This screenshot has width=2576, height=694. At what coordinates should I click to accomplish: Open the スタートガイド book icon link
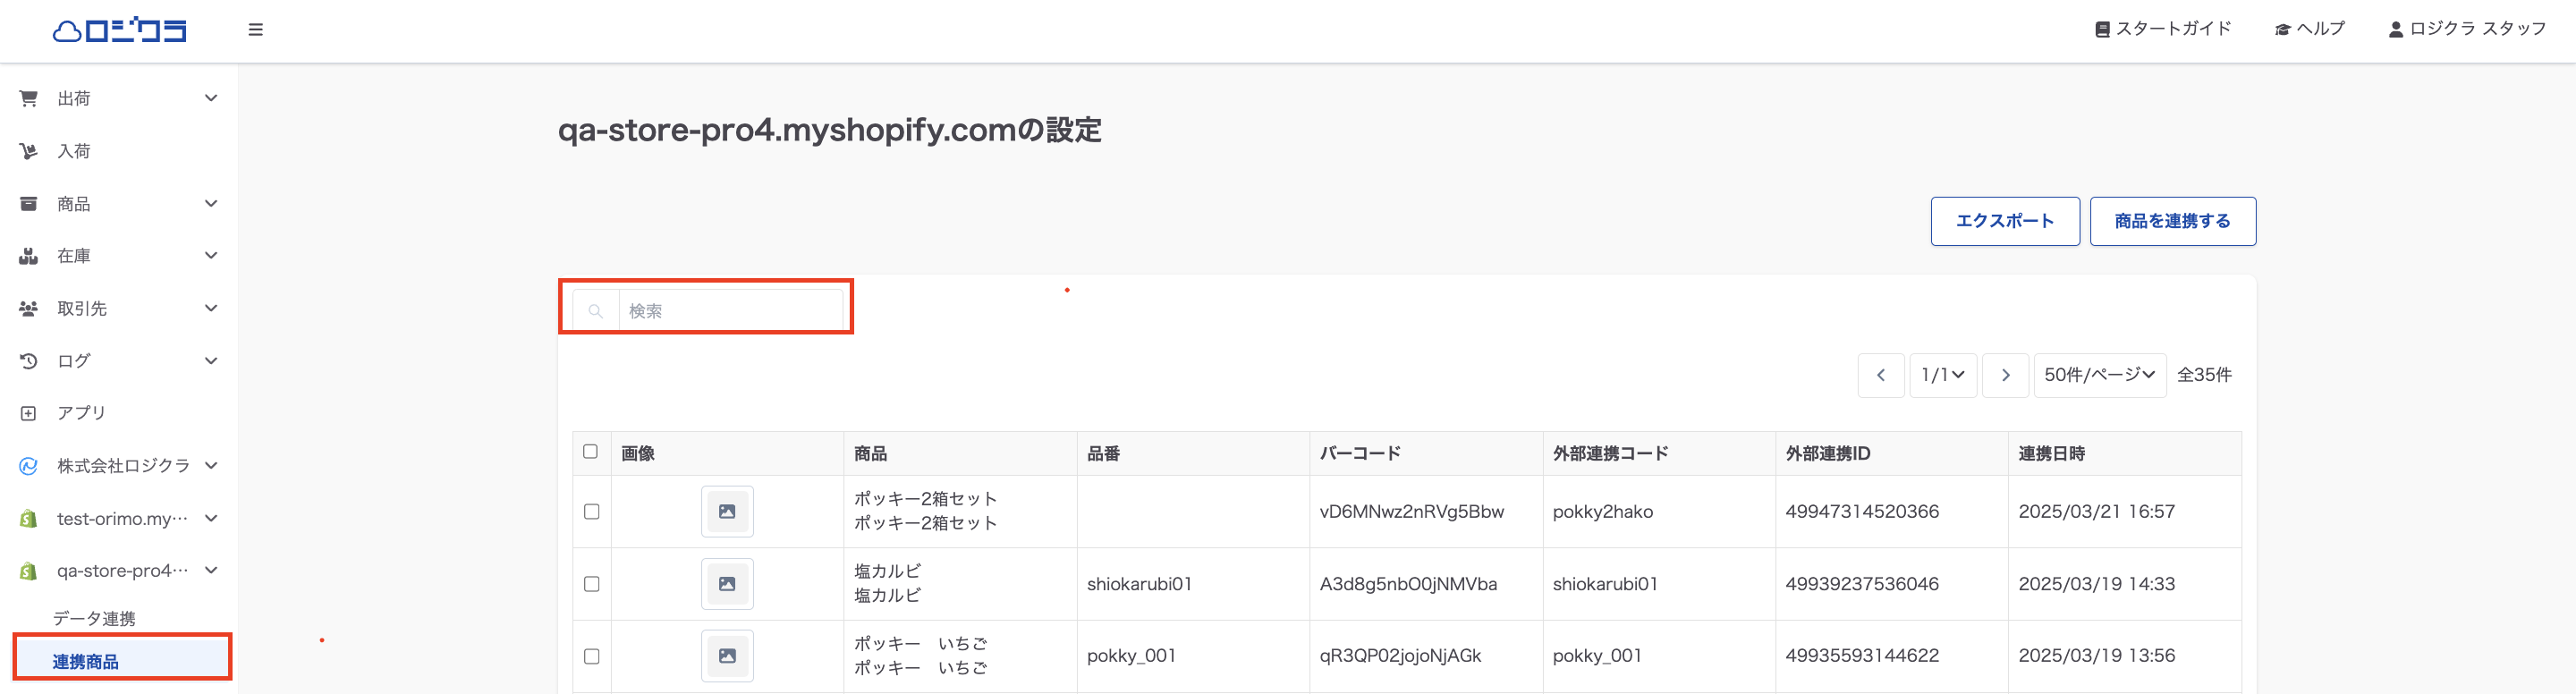click(2102, 30)
